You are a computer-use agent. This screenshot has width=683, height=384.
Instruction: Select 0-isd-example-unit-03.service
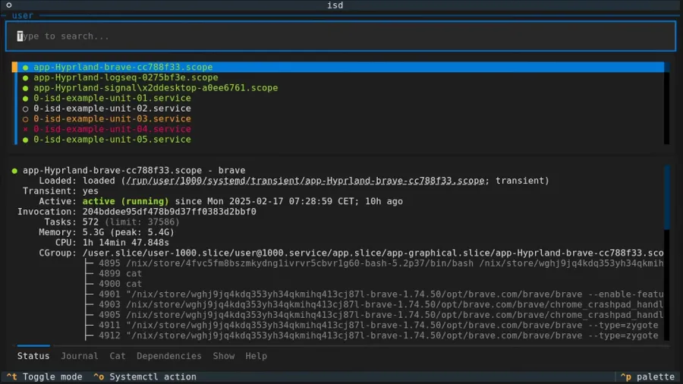point(112,118)
